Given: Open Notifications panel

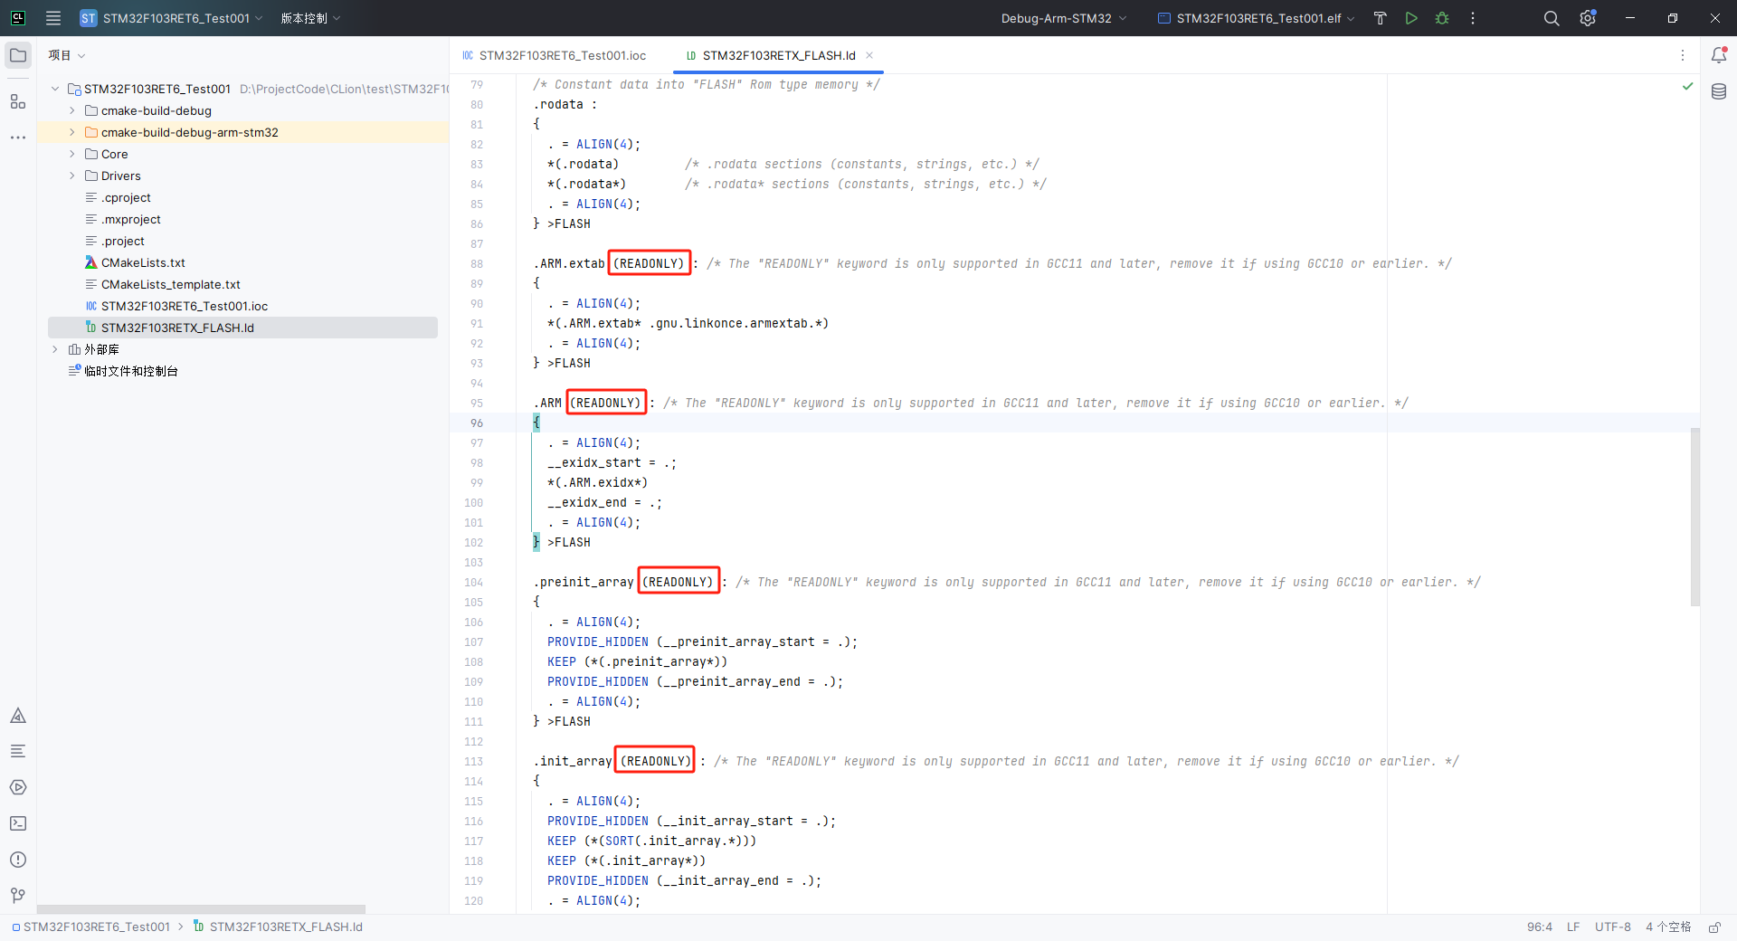Looking at the screenshot, I should coord(1719,55).
